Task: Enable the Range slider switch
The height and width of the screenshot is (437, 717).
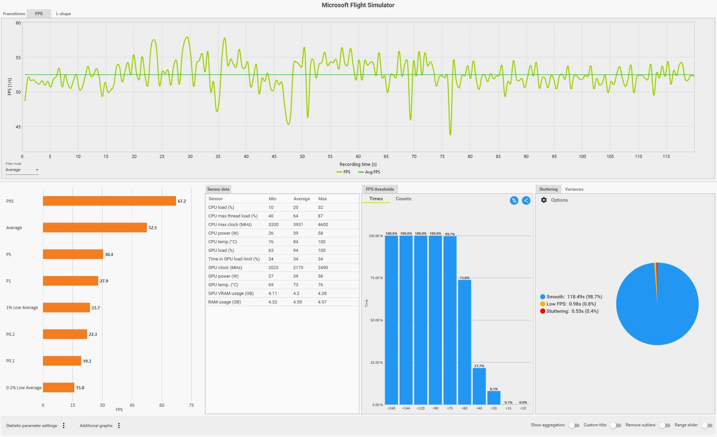Action: [707, 426]
